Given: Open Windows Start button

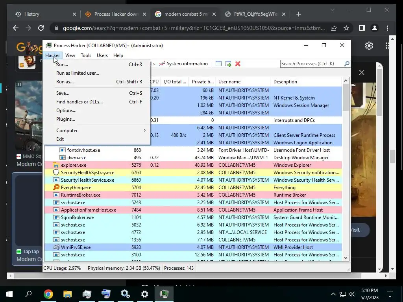Looking at the screenshot, I should (9, 294).
